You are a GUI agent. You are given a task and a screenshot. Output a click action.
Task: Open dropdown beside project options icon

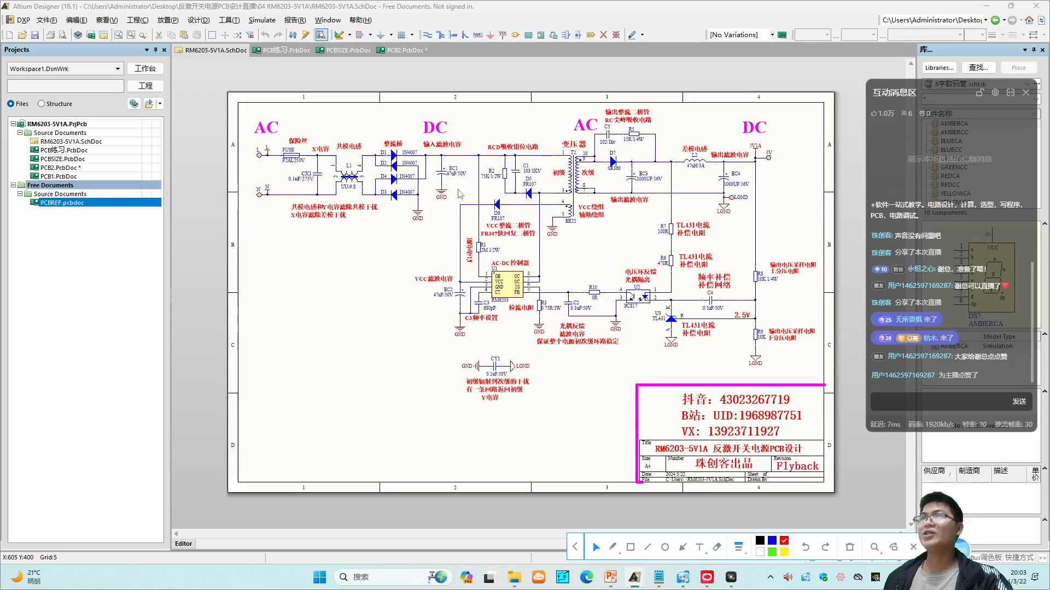coord(160,104)
